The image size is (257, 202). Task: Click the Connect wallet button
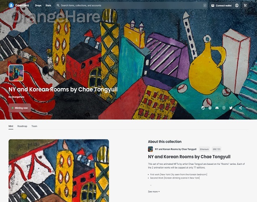[x=221, y=6]
